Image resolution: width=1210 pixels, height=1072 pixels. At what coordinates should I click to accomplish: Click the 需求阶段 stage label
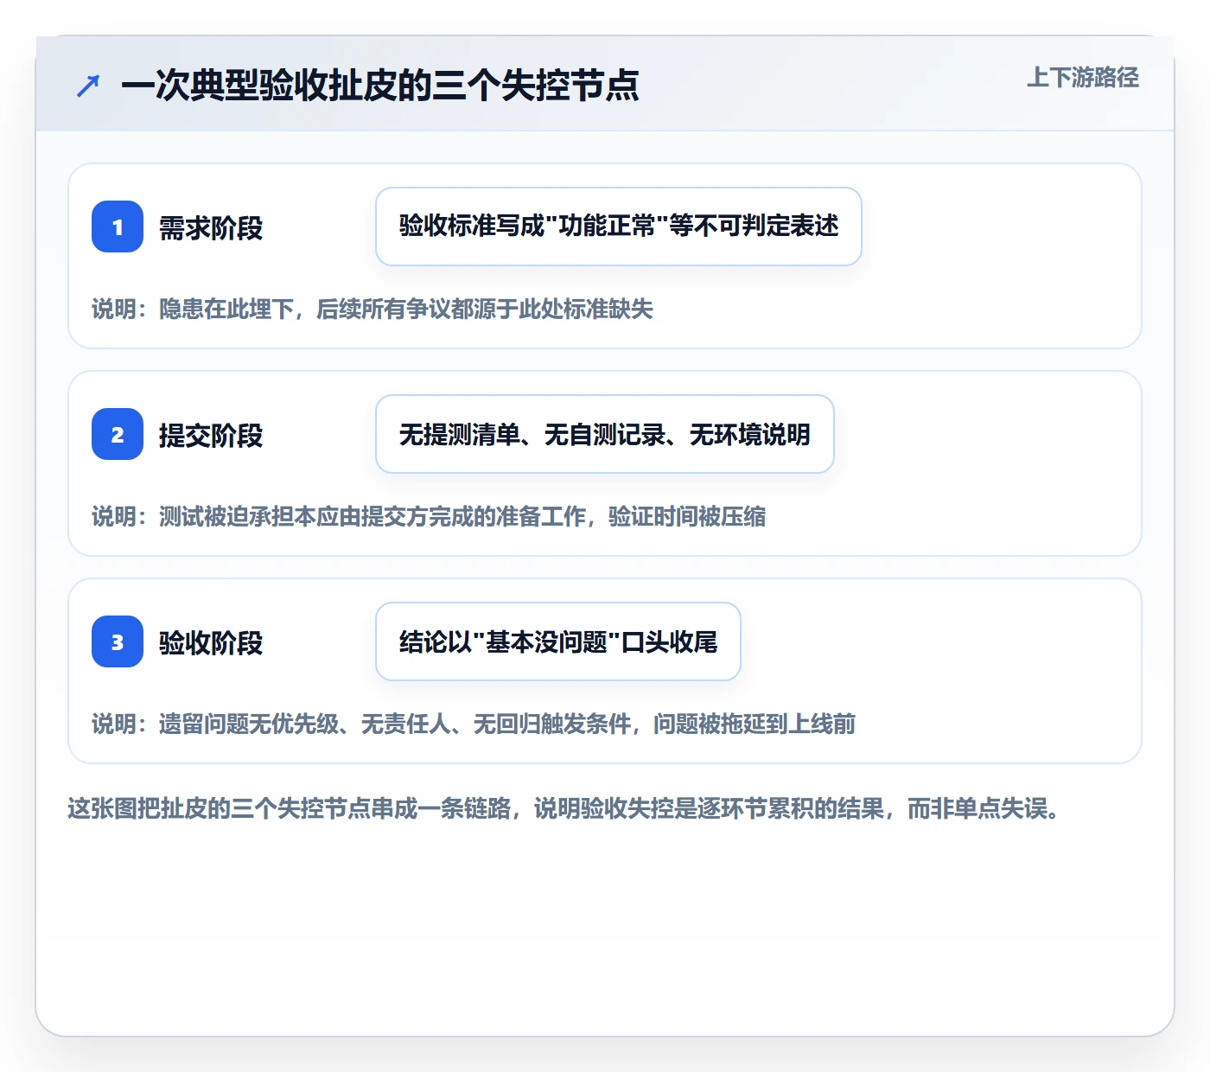[211, 227]
